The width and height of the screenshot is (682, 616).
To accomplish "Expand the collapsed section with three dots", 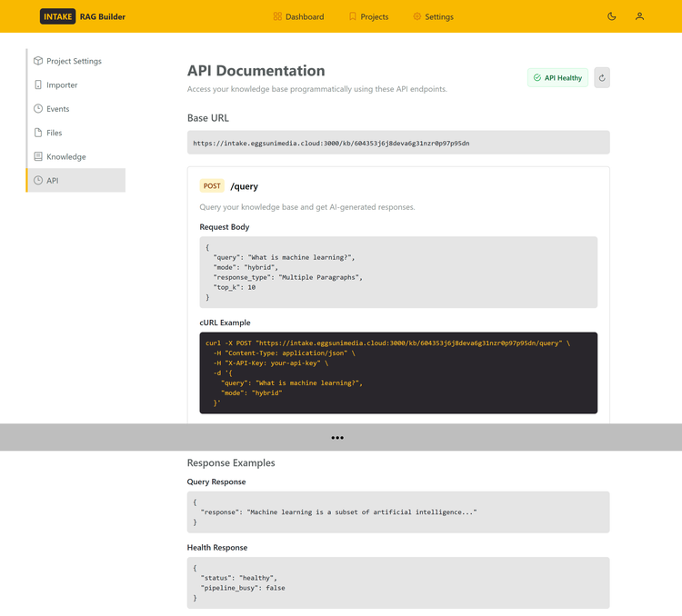I will (337, 437).
